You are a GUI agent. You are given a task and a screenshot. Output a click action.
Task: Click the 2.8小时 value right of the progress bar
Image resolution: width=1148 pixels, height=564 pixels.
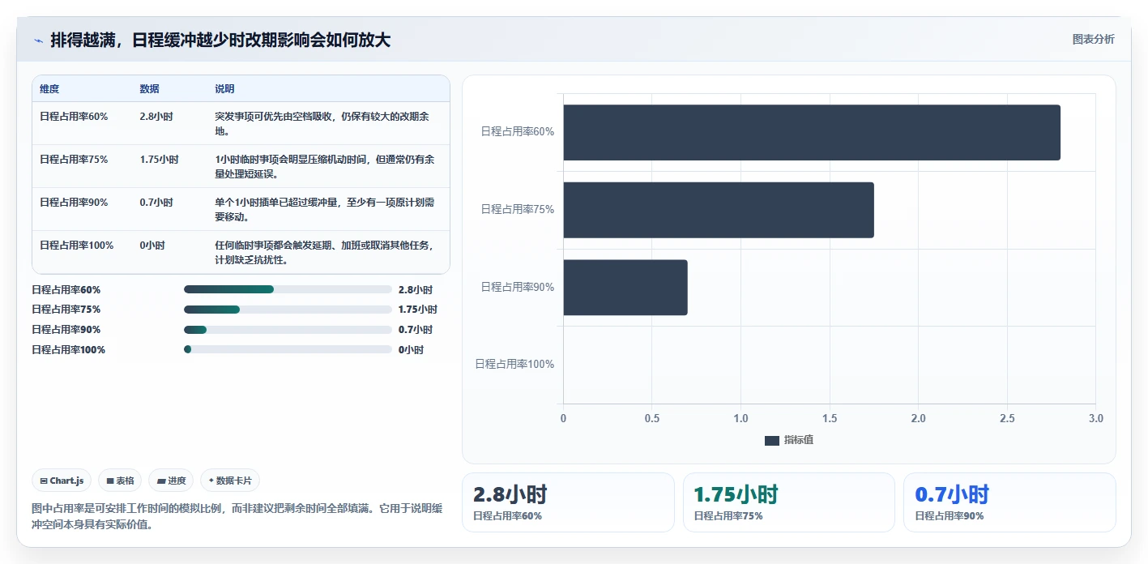[x=416, y=290]
